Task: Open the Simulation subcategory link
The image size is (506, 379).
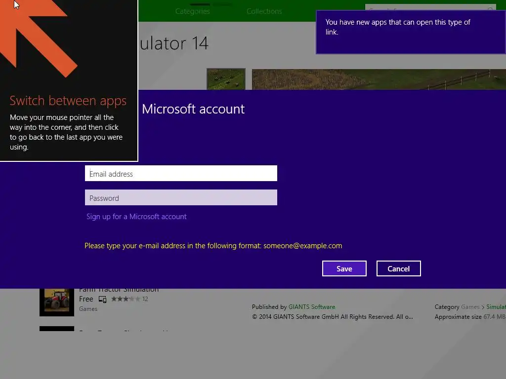Action: pyautogui.click(x=496, y=307)
